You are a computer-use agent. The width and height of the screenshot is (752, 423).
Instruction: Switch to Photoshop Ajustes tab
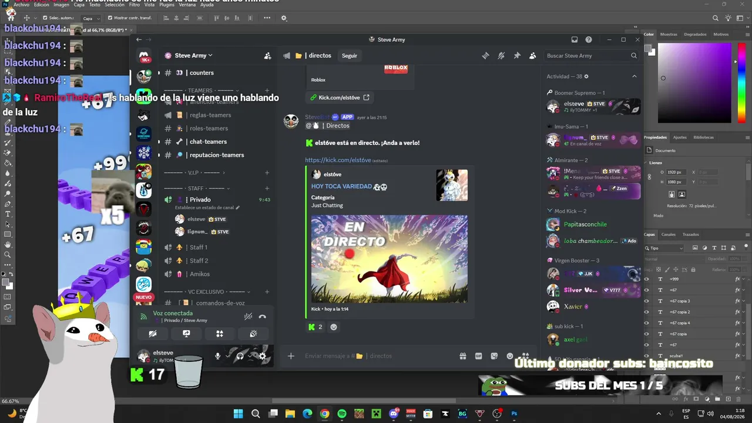680,137
